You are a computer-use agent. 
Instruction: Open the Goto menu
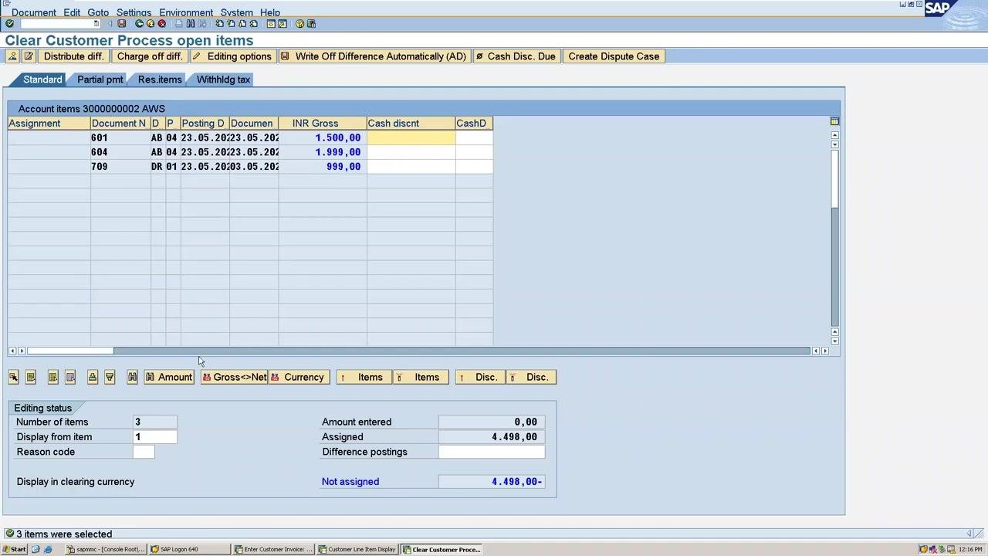98,12
